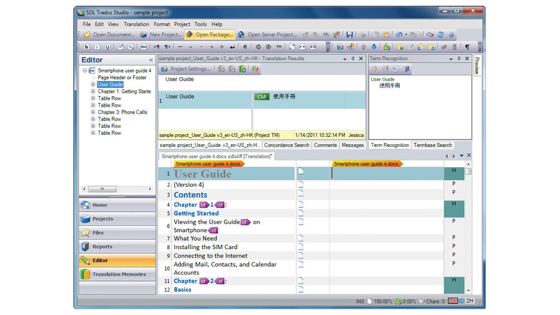Collapse the Editor navigation pane with double chevron
Image resolution: width=560 pixels, height=315 pixels.
[x=150, y=60]
